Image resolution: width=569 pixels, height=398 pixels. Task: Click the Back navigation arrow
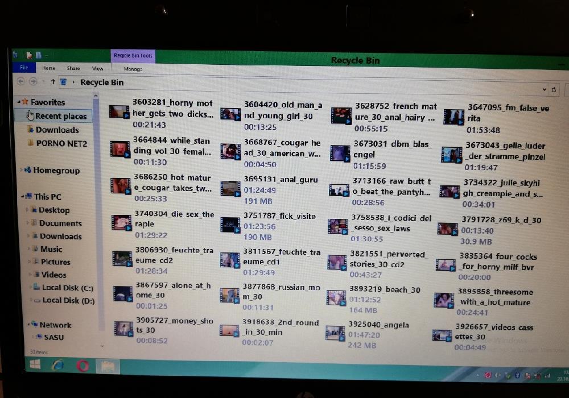click(x=21, y=81)
